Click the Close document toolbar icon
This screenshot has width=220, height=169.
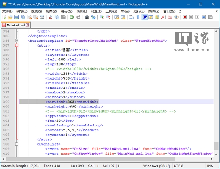[29, 17]
